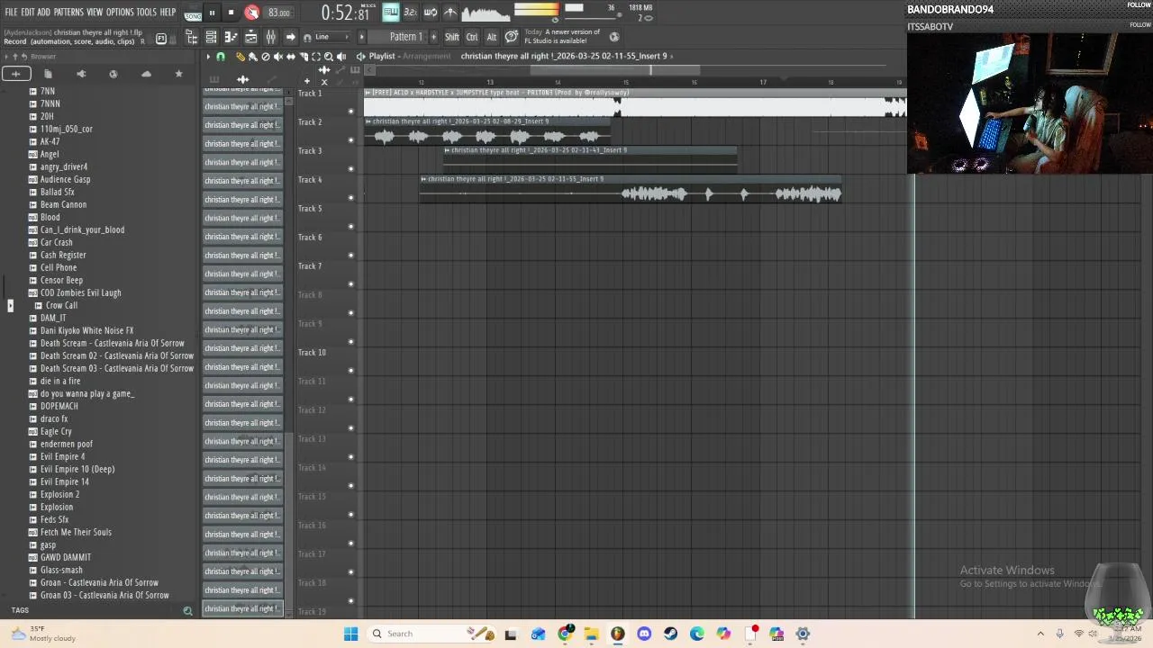Open the VIEW menu
The width and height of the screenshot is (1153, 648).
(95, 13)
